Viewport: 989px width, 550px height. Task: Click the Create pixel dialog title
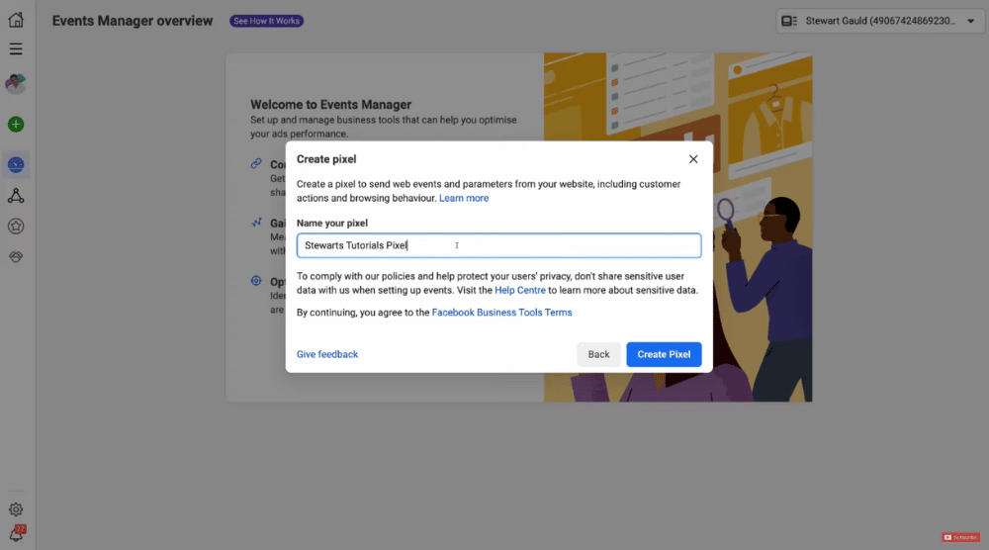pos(326,159)
